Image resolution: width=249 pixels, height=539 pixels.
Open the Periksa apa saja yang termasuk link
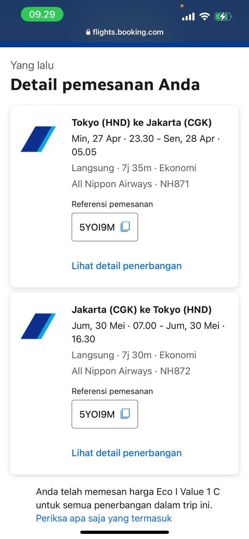tap(104, 518)
